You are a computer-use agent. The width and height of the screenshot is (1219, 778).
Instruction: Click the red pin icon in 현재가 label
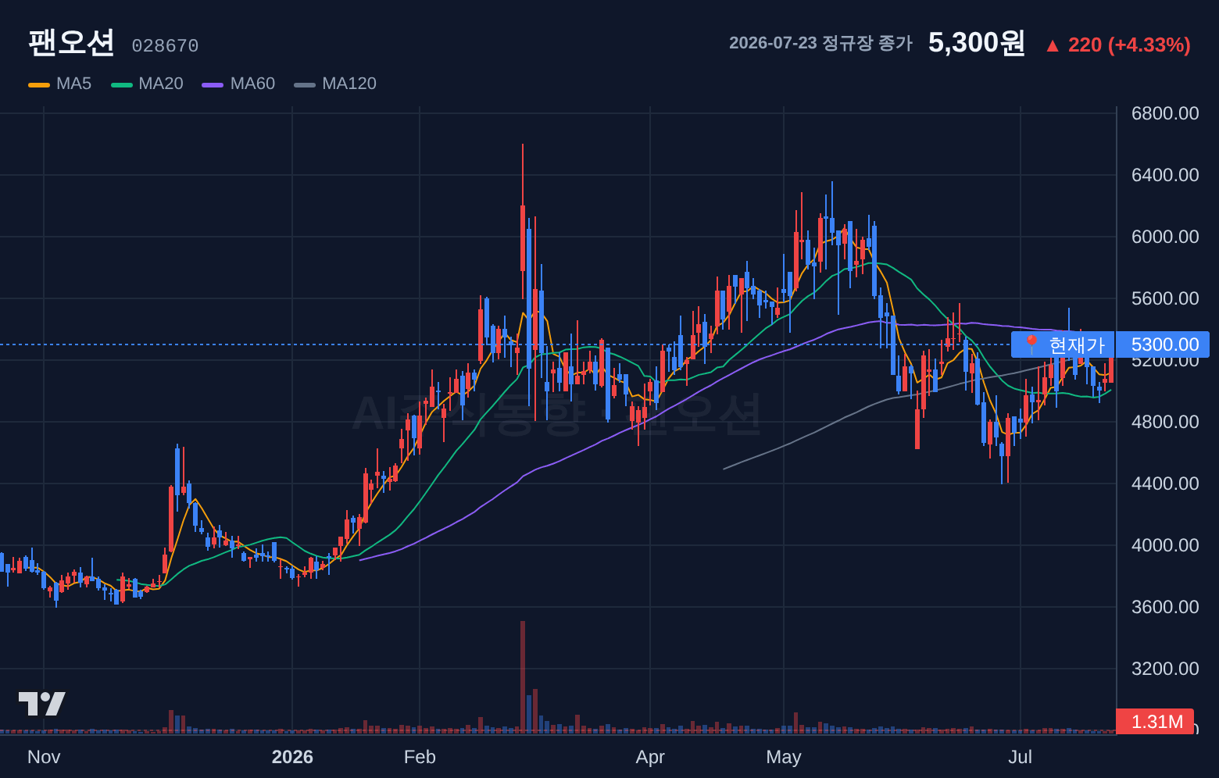coord(1031,344)
